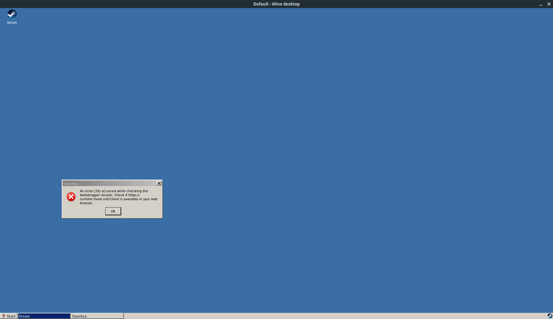Screen dimensions: 553x319
Task: Select the Ошибка taskbar entry
Action: [97, 316]
